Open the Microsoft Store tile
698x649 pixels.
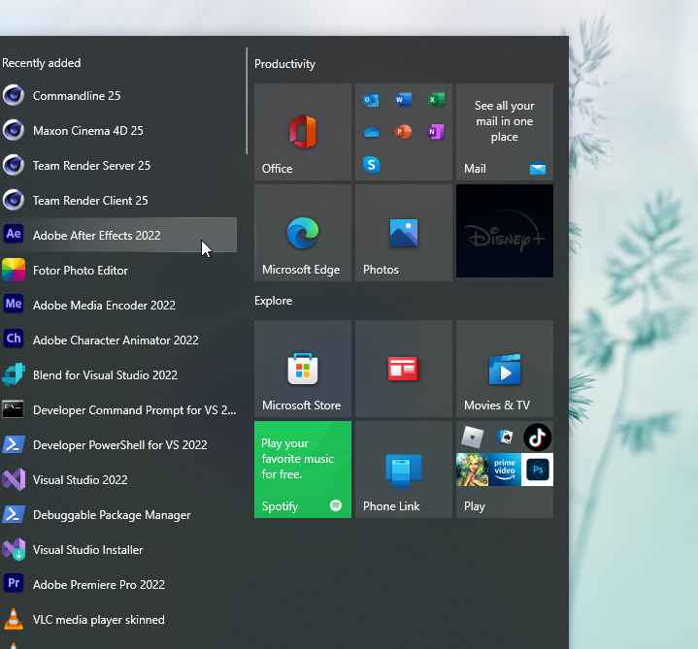(303, 369)
